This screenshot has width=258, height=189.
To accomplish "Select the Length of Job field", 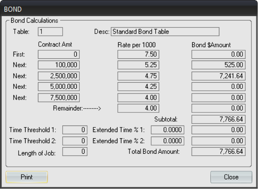I will point(75,152).
